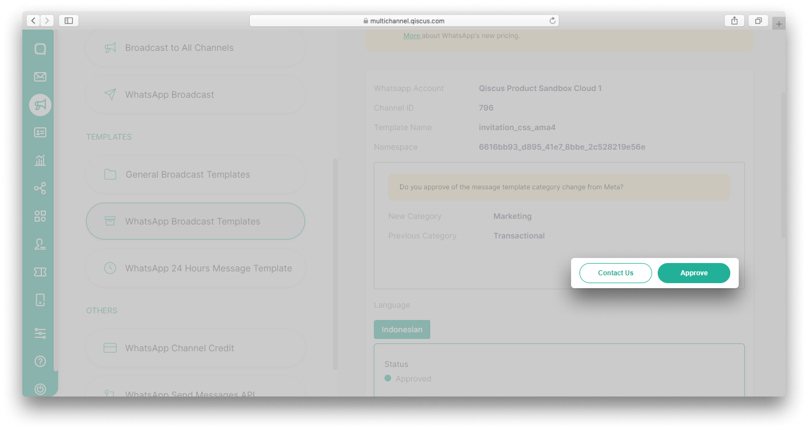Click the main page right scrollbar

783,165
